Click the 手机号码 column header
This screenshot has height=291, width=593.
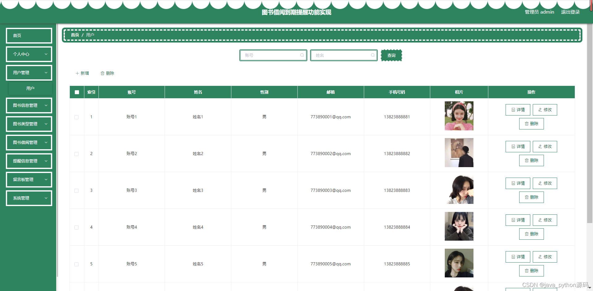397,92
